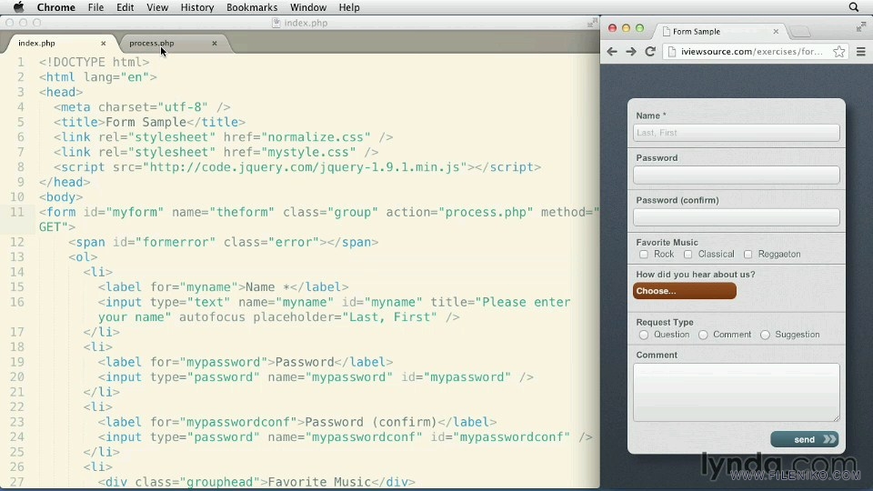Select the Suggestion radio button
Image resolution: width=873 pixels, height=491 pixels.
tap(765, 335)
